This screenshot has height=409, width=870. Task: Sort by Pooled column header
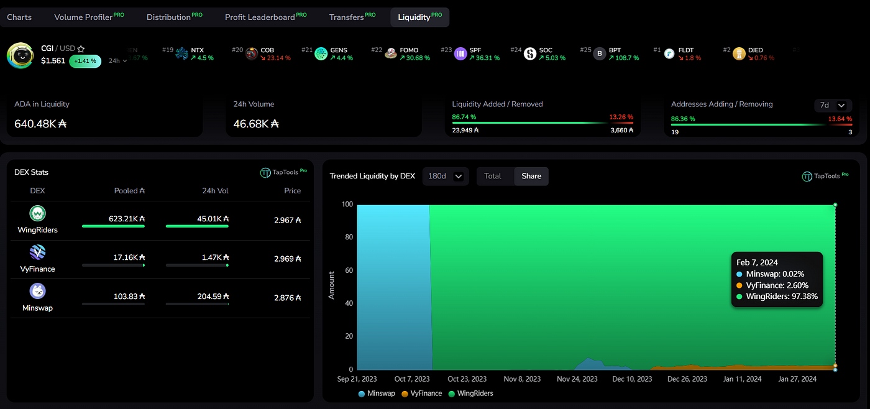pyautogui.click(x=129, y=191)
